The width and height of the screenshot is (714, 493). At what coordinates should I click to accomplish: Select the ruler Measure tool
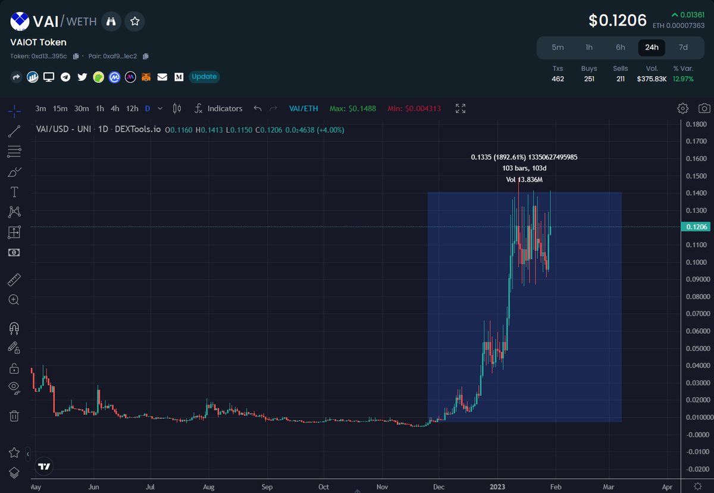click(14, 279)
